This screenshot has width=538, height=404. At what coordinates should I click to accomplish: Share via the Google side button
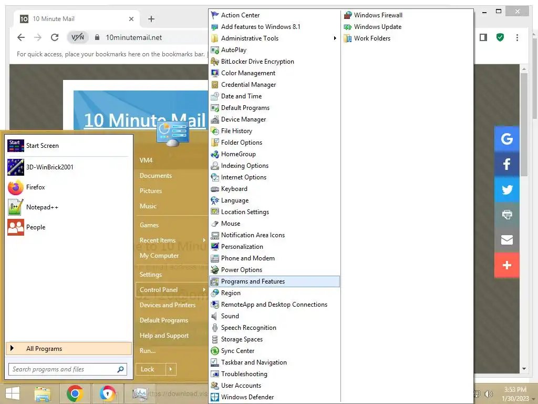point(507,139)
